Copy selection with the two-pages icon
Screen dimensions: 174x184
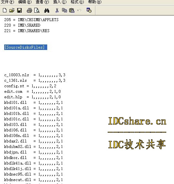64,10
